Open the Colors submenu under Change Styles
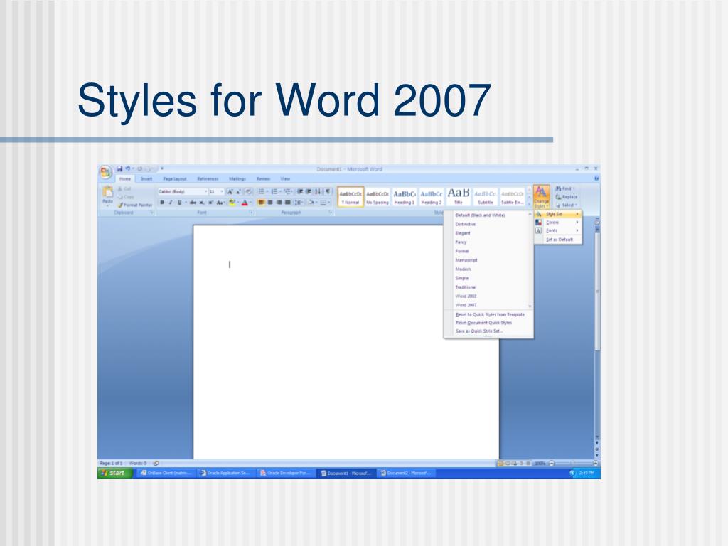Screen dimensions: 728x546 (x=557, y=223)
